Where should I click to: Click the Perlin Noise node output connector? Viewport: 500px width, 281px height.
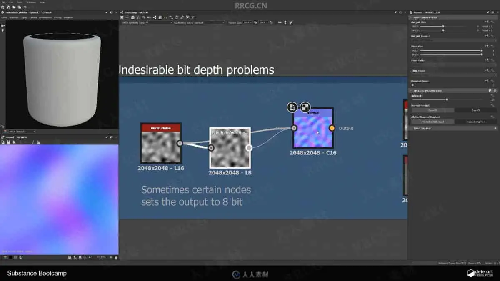tap(180, 143)
